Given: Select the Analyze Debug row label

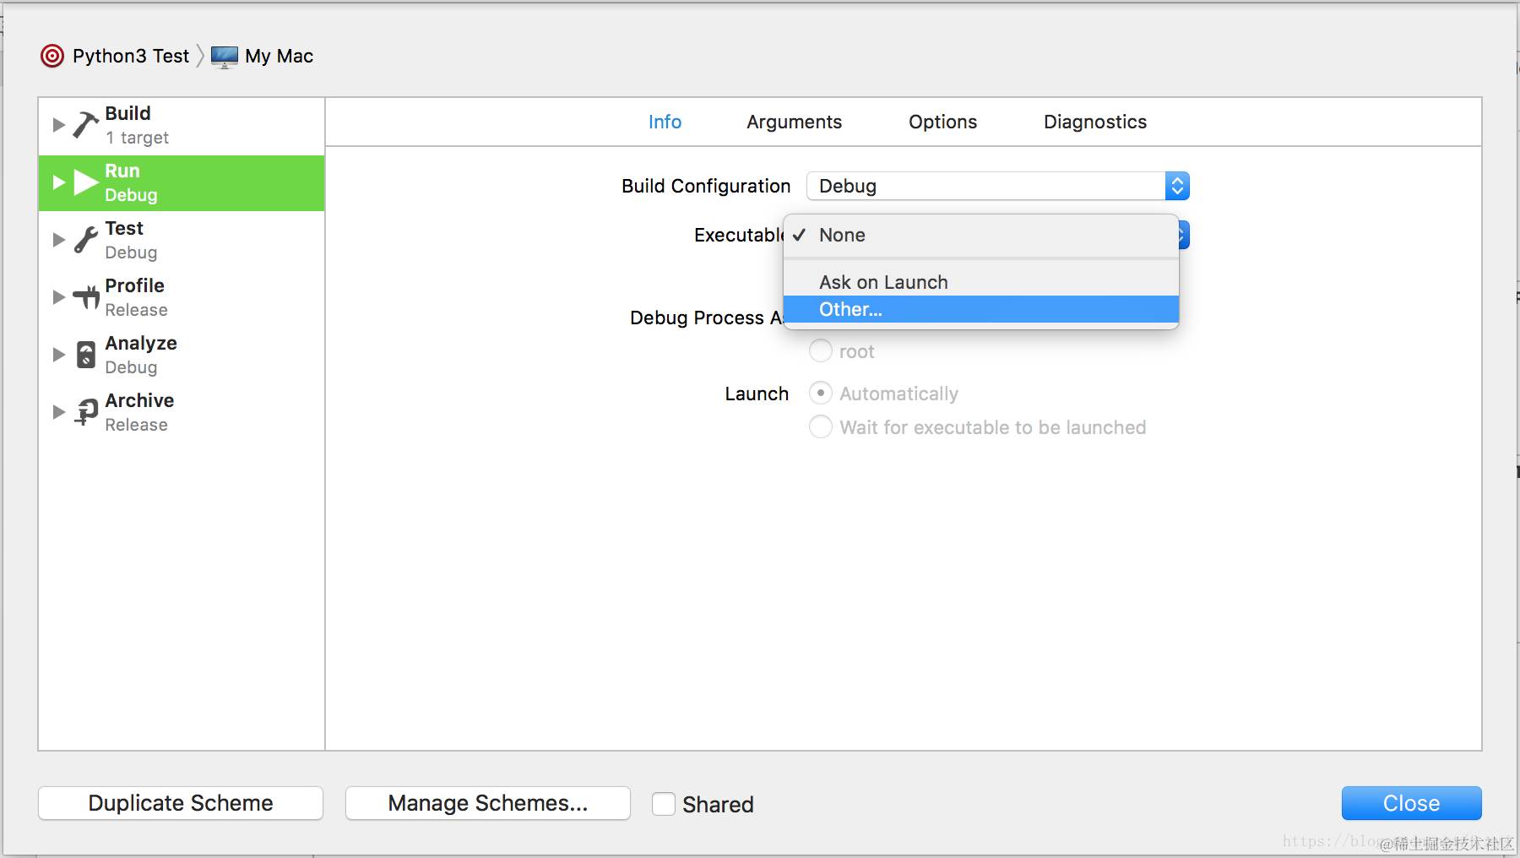Looking at the screenshot, I should coord(140,355).
